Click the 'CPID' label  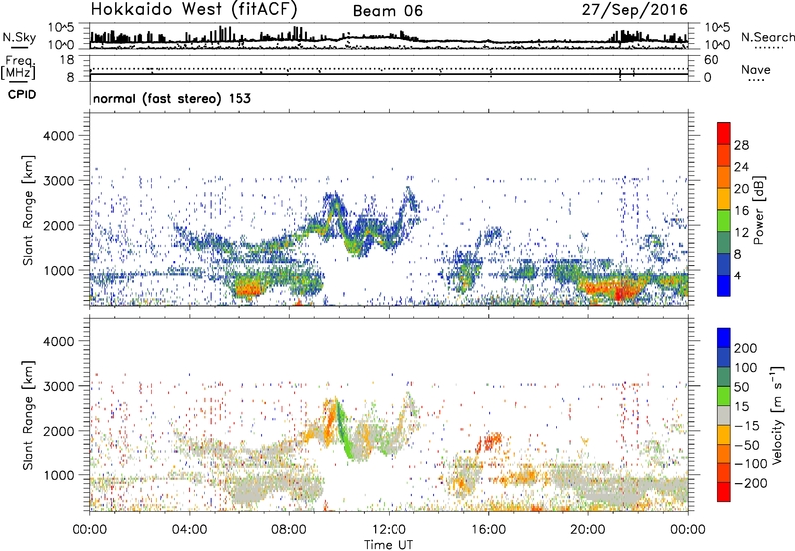pyautogui.click(x=22, y=94)
